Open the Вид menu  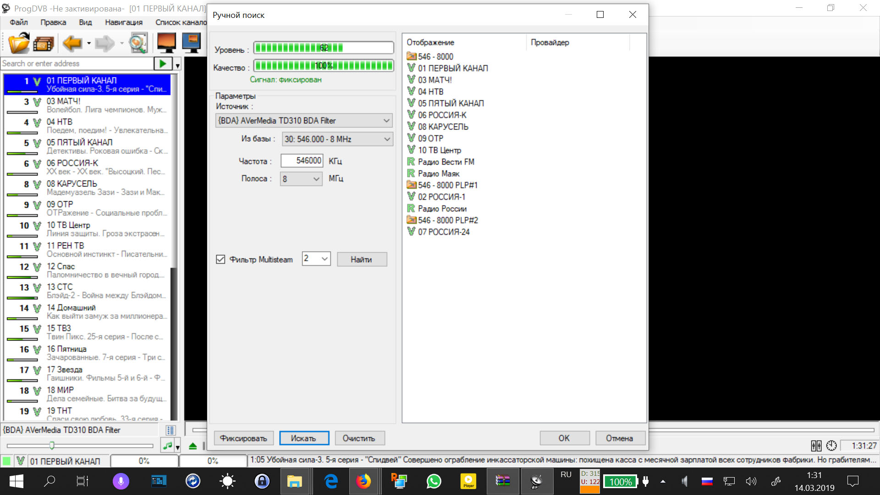click(x=85, y=22)
